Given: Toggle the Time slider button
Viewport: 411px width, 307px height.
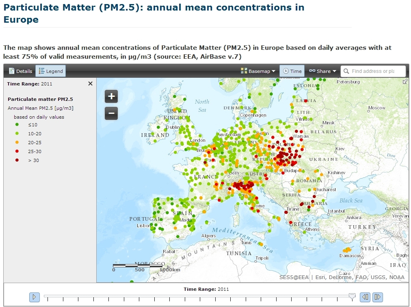Looking at the screenshot, I should pyautogui.click(x=292, y=71).
